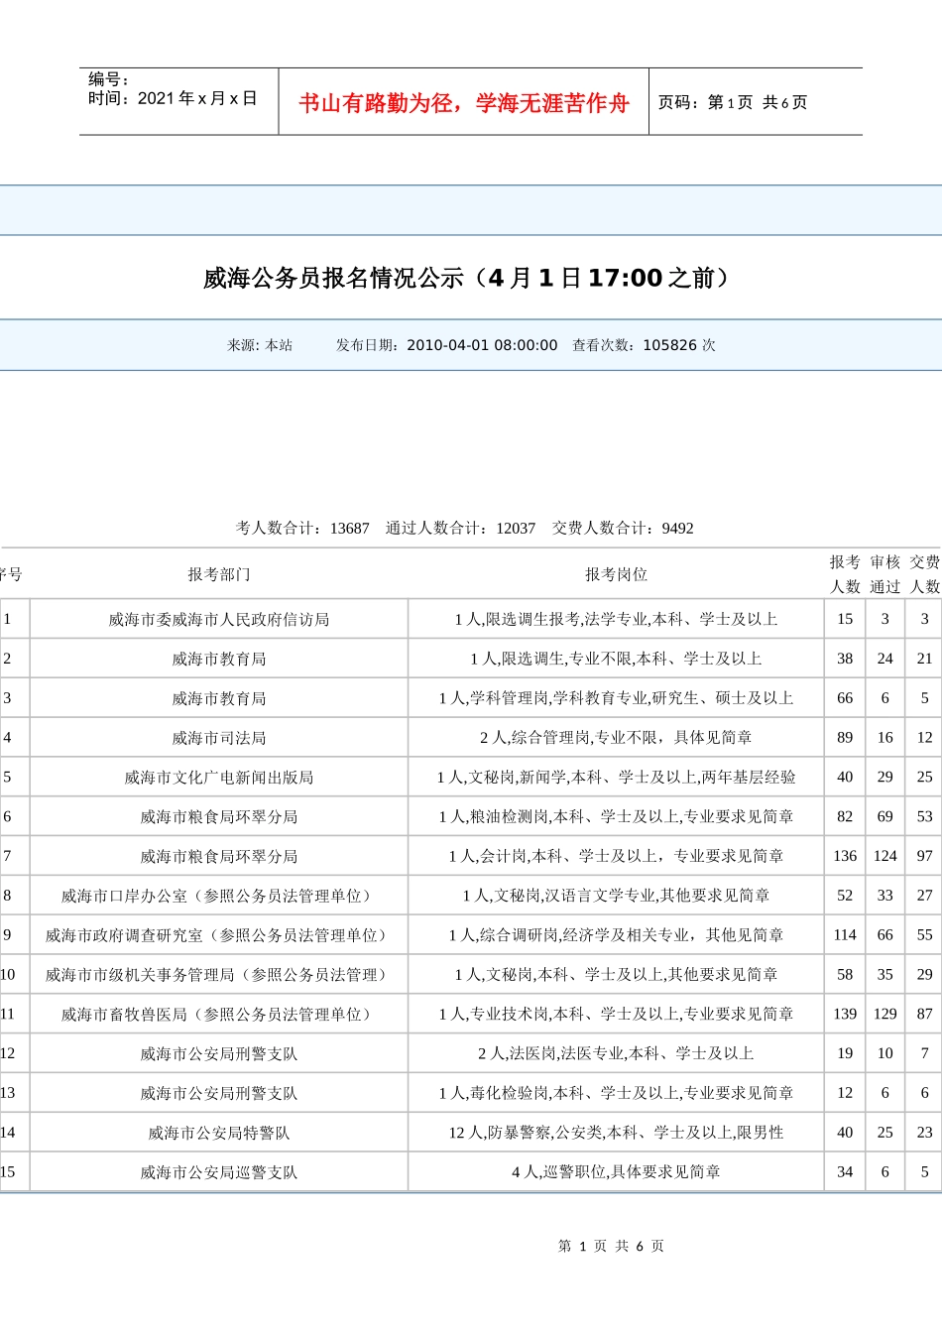942x1333 pixels.
Task: Click paid count 97 in row 7
Action: coord(924,856)
